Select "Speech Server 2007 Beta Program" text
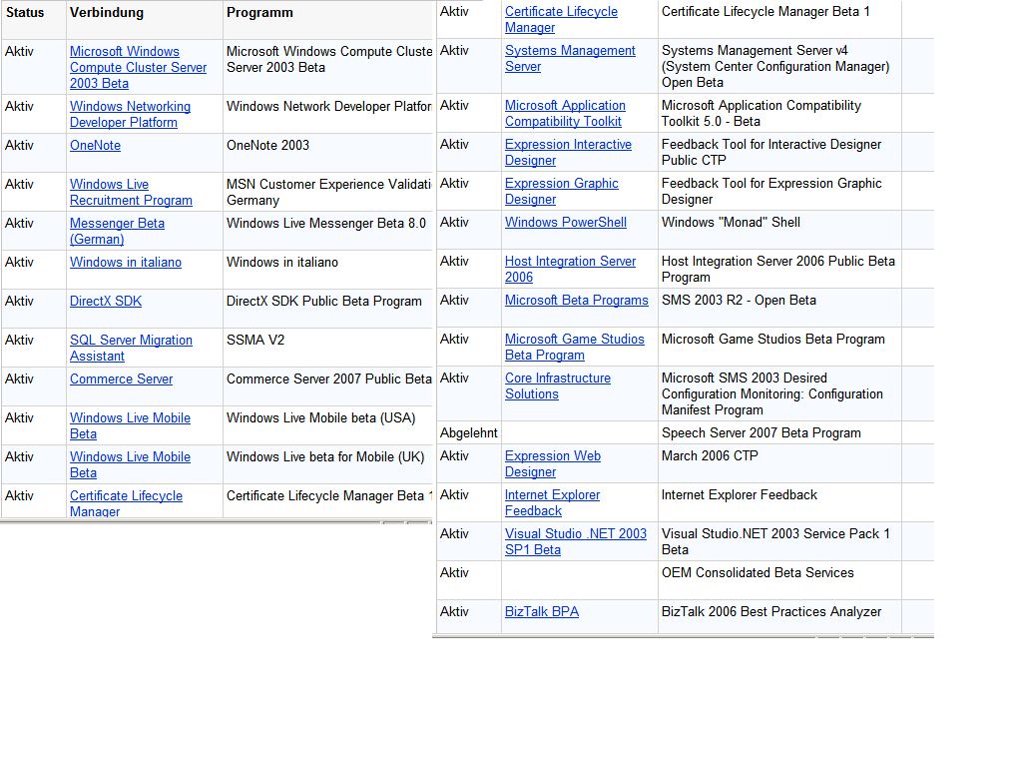The image size is (1022, 767). coord(762,433)
